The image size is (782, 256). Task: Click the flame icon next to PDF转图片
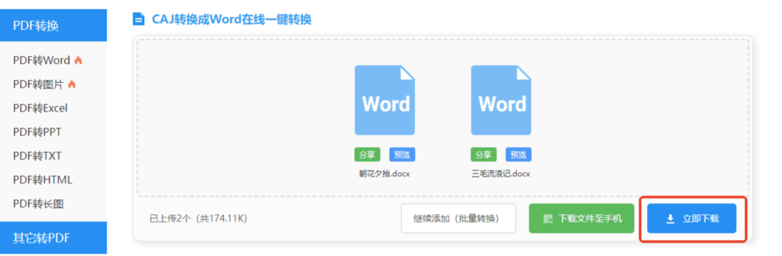72,85
